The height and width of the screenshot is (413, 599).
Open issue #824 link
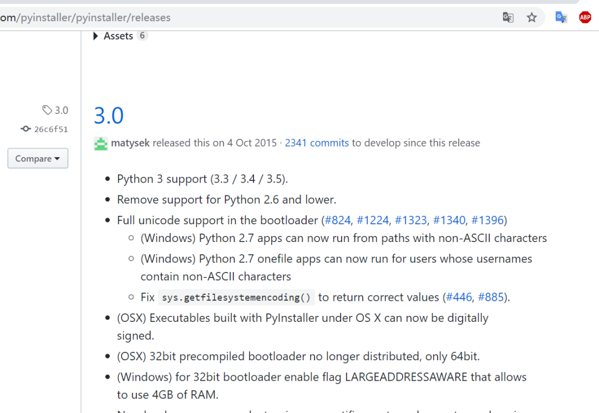point(338,220)
